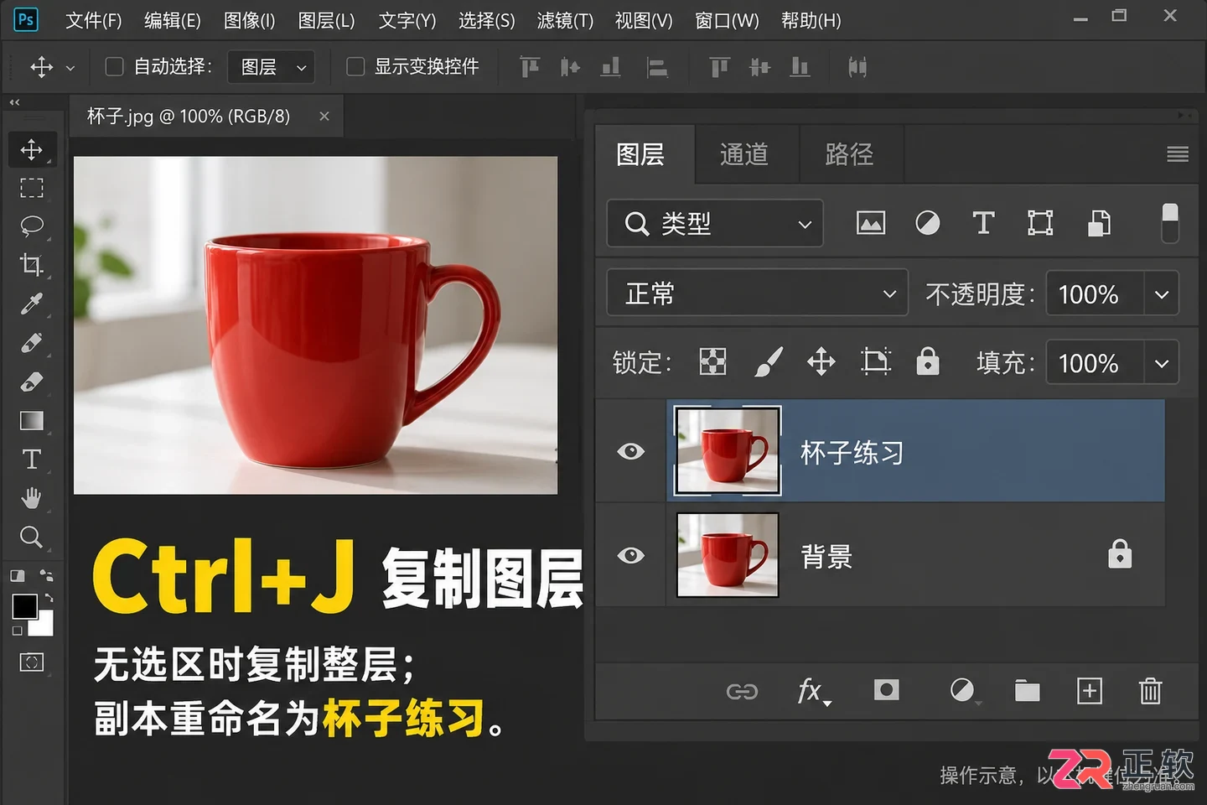Open the layers panel menu

[1178, 153]
